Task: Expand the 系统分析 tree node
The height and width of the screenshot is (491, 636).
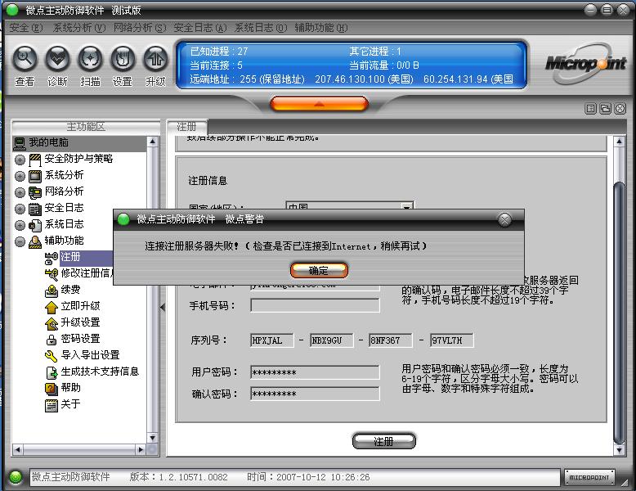Action: [20, 176]
